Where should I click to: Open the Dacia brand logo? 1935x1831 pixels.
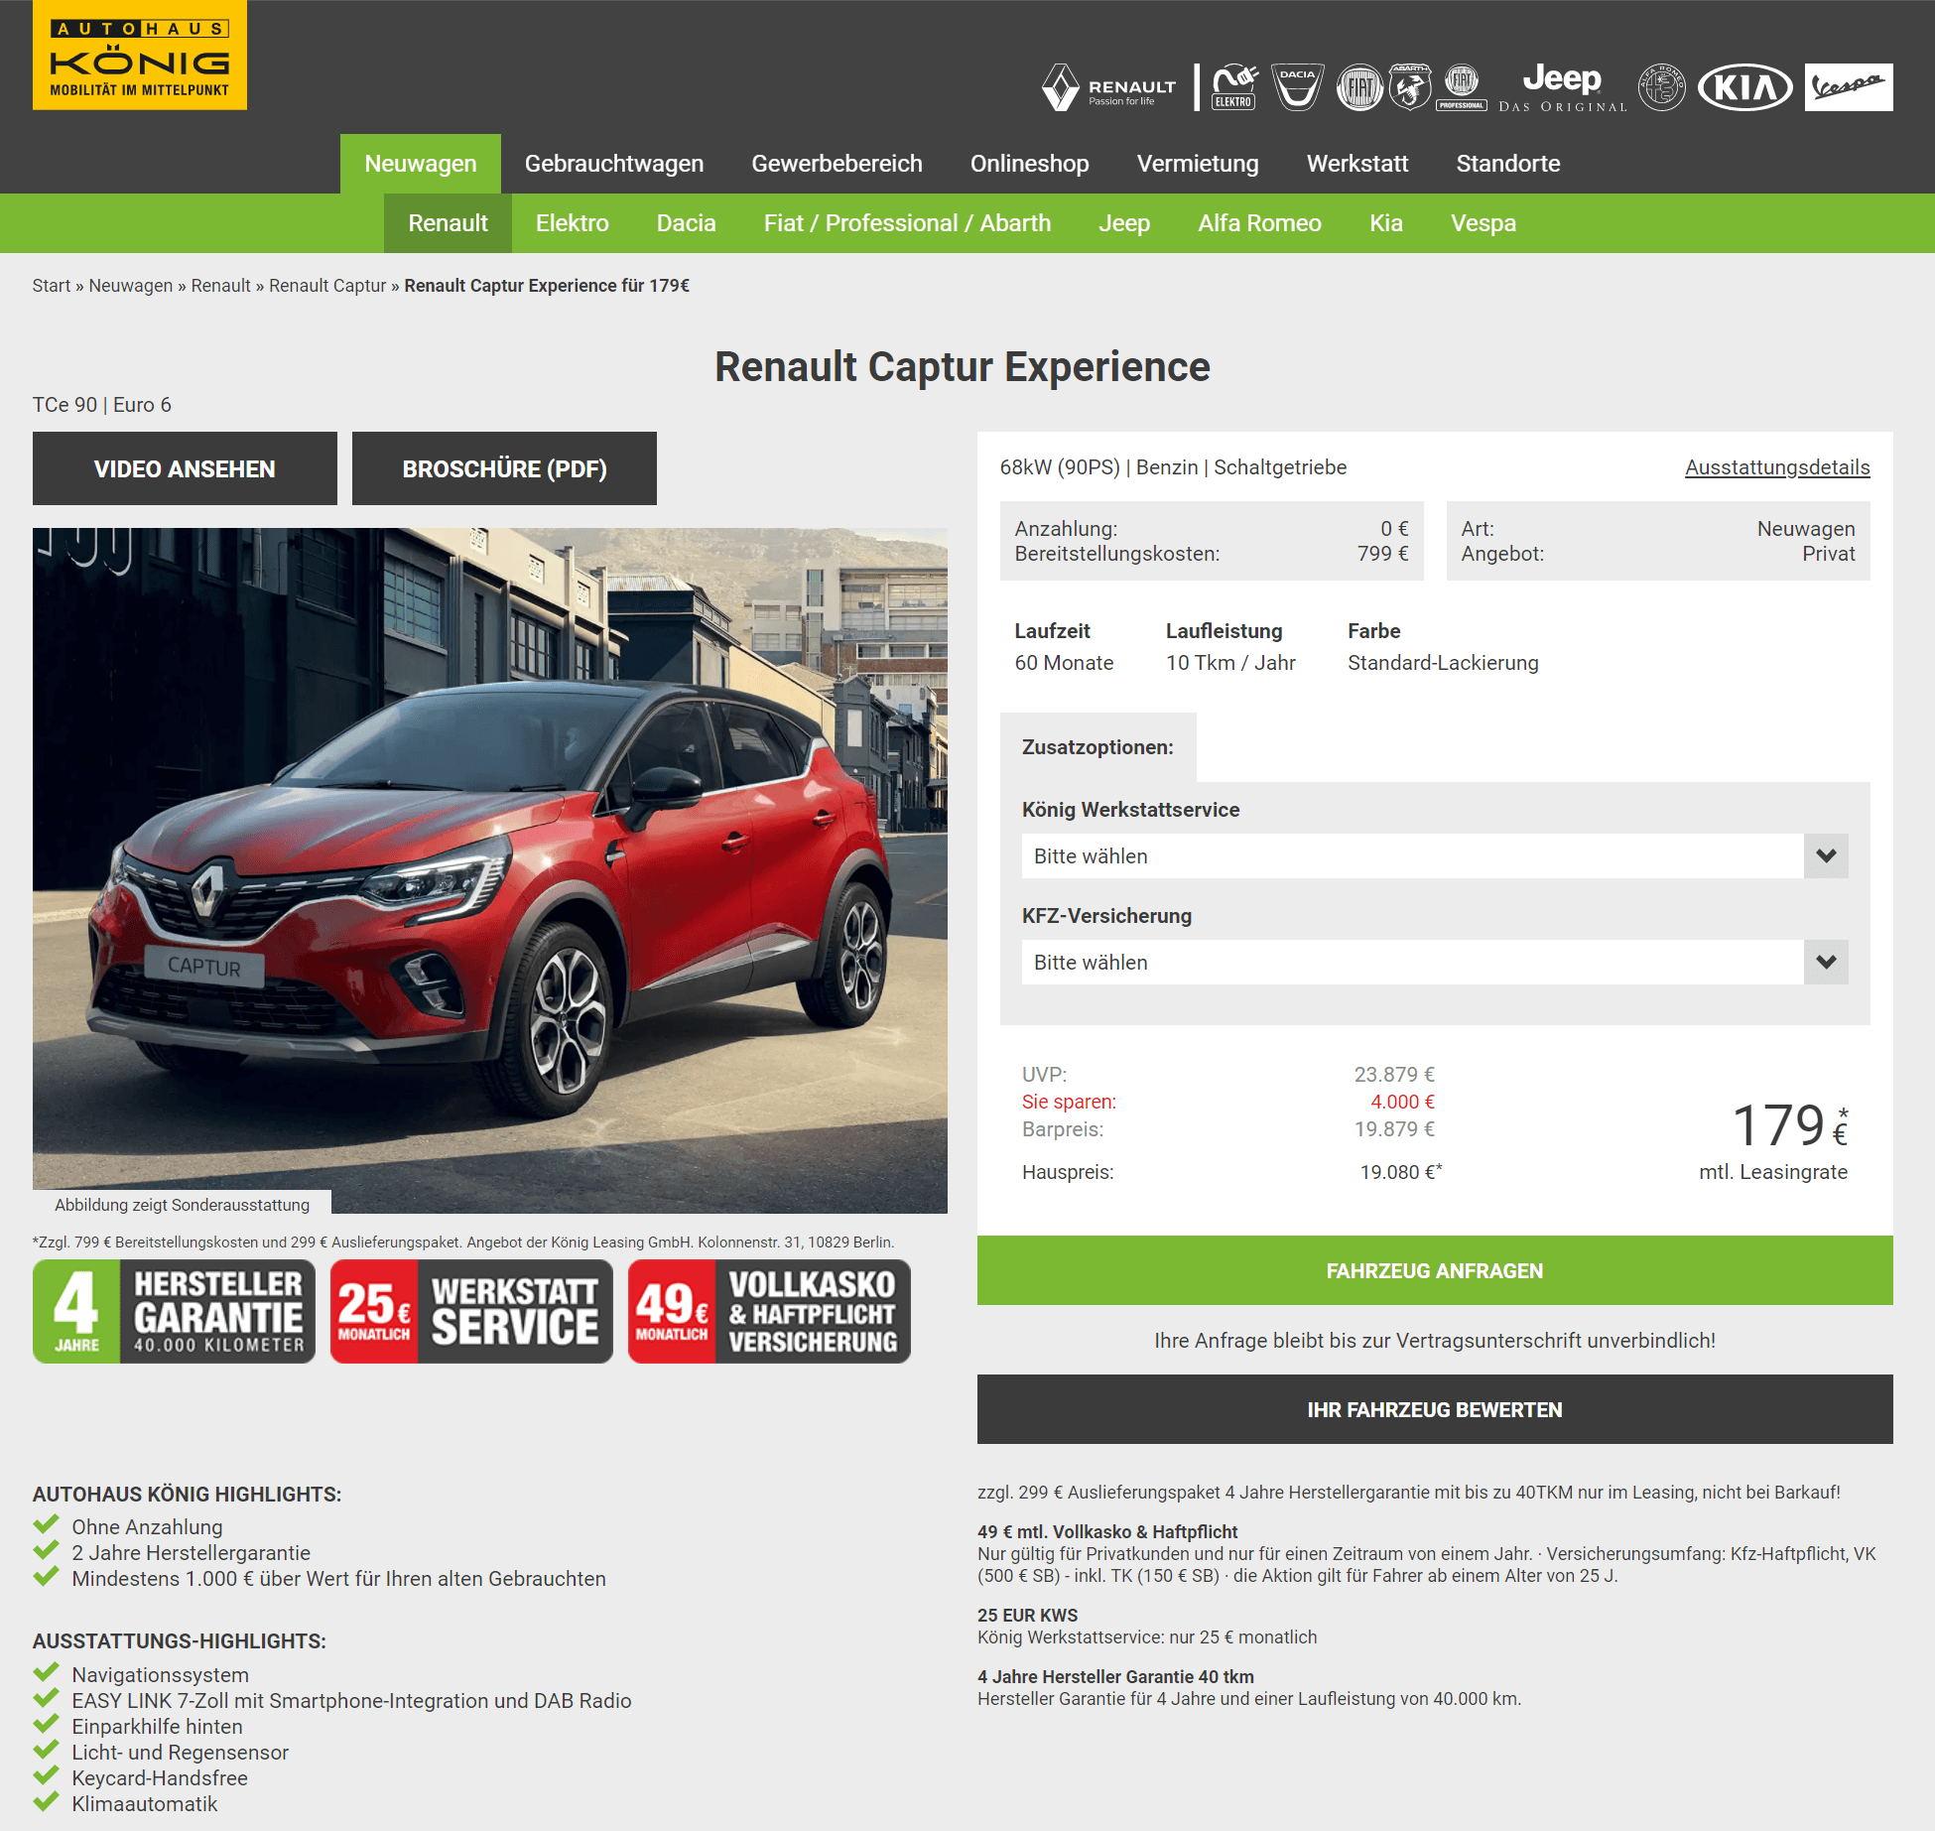(x=1297, y=87)
